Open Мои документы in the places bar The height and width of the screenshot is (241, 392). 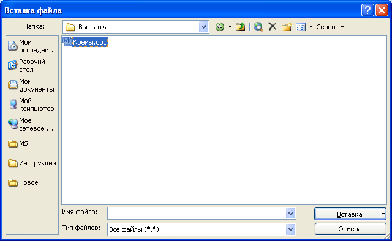click(32, 85)
